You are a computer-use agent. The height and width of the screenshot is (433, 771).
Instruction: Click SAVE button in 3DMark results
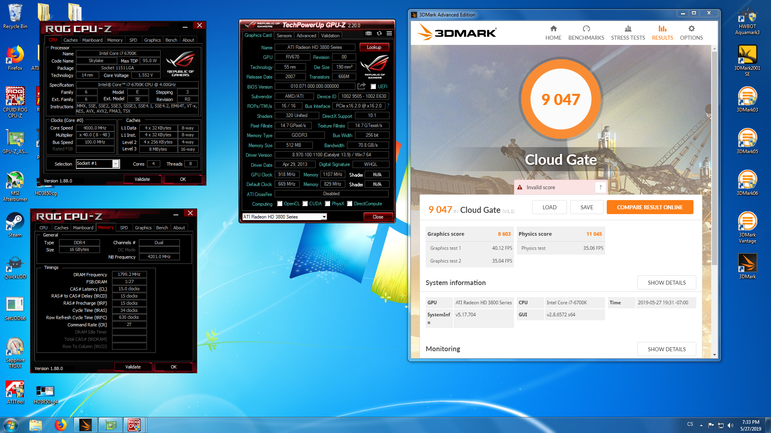(587, 207)
